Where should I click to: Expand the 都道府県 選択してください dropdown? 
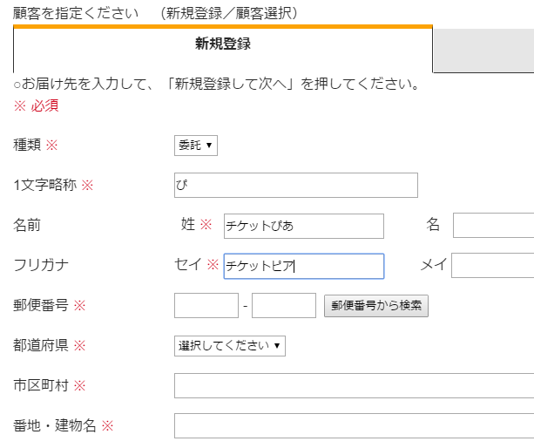coord(230,346)
